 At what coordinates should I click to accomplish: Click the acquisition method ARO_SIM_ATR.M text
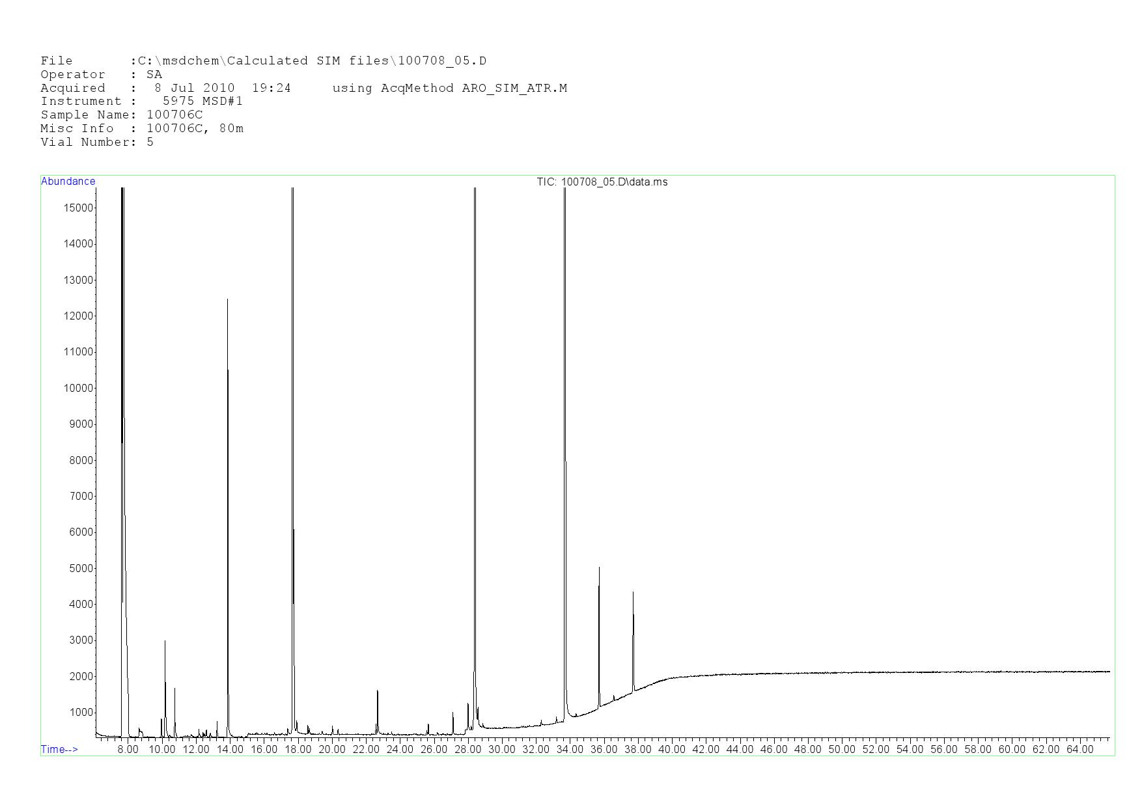tap(514, 89)
